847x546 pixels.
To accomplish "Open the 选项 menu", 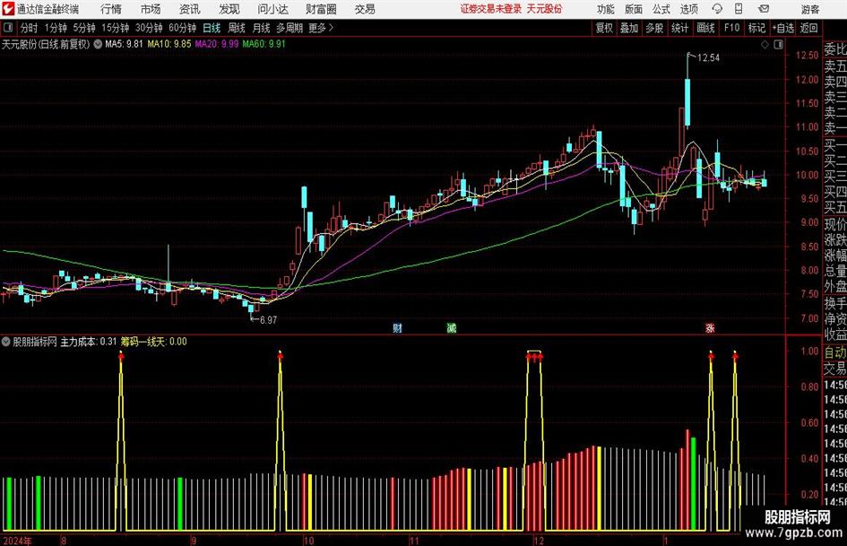I will click(x=688, y=9).
